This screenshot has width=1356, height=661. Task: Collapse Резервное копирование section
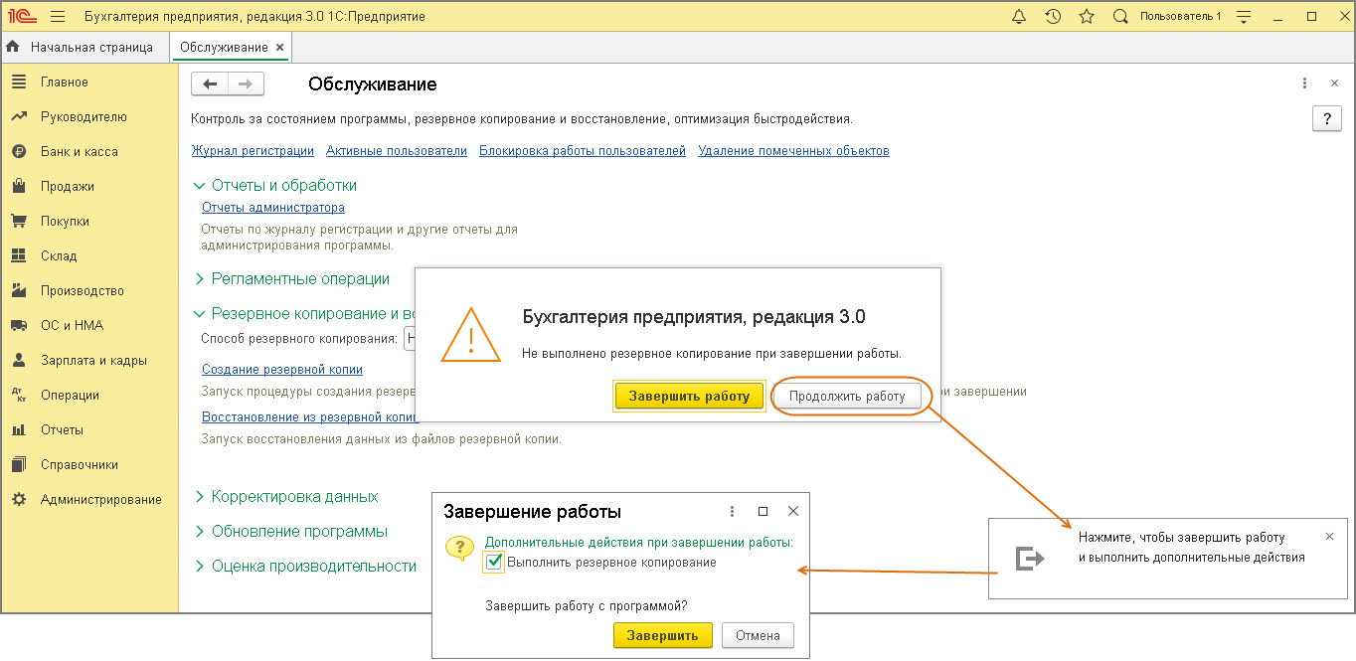pyautogui.click(x=200, y=314)
